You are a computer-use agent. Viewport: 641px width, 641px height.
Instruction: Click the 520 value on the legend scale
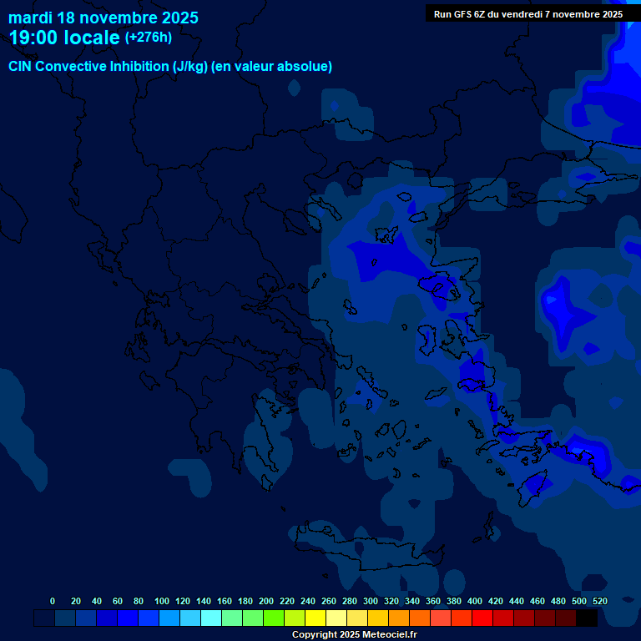599,601
